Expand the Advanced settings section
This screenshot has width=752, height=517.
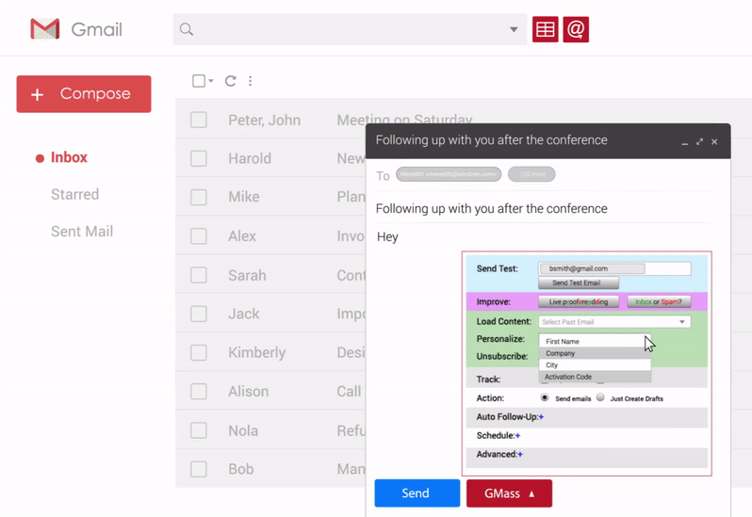click(x=520, y=454)
